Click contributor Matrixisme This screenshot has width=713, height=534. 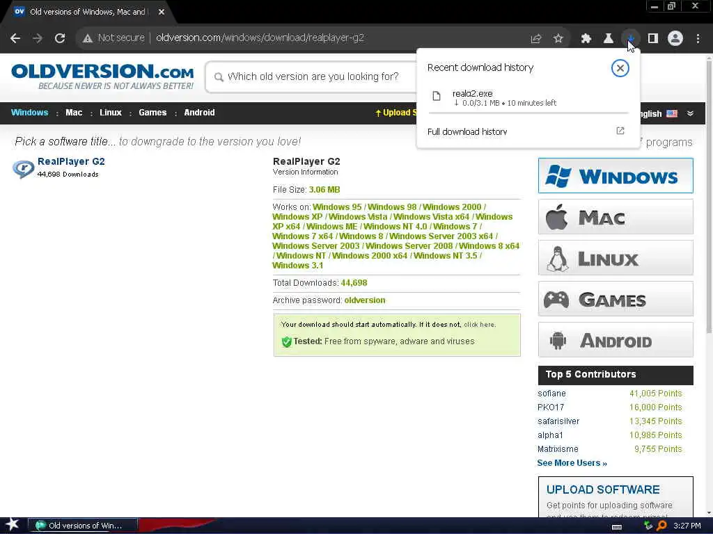tap(558, 449)
